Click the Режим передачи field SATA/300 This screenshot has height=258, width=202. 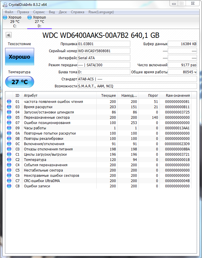(104, 65)
